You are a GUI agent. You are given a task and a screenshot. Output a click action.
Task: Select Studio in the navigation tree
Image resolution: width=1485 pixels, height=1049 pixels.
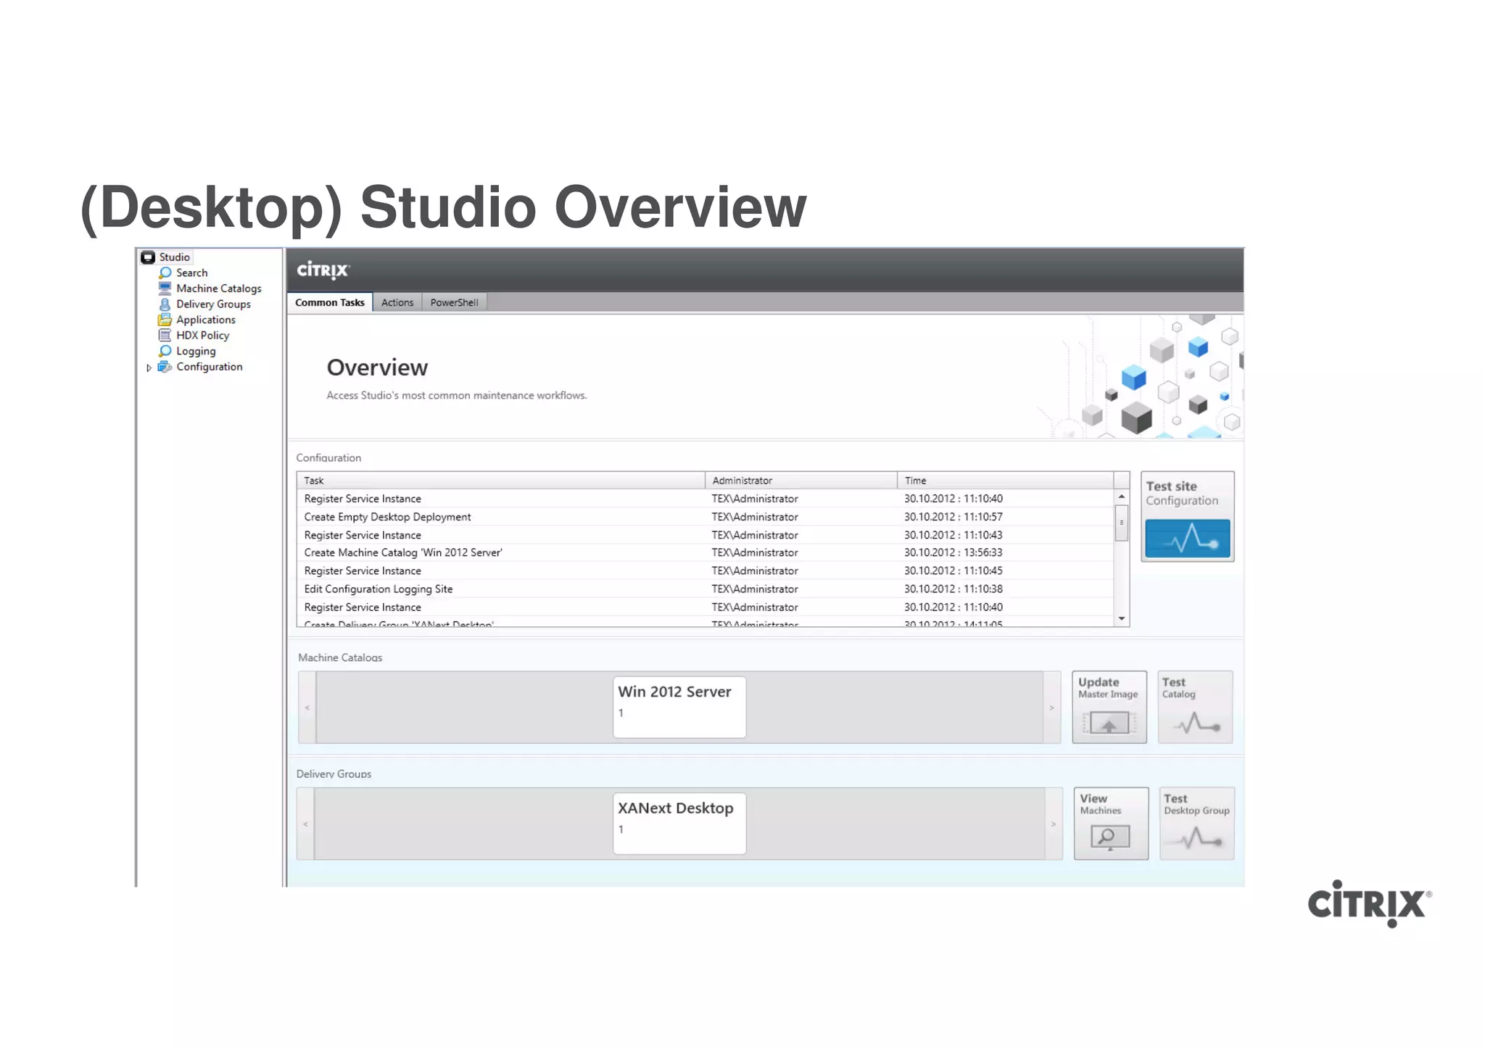coord(174,257)
